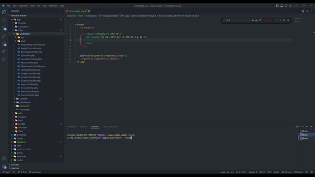Open the File menu
The height and width of the screenshot is (177, 315).
[9, 6]
